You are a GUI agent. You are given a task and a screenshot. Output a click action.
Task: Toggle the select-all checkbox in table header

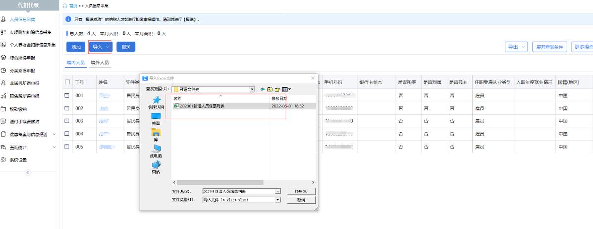(67, 82)
